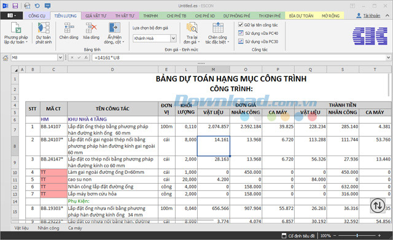Switch to the CÔNG CỤ tab
Image resolution: width=393 pixels, height=240 pixels.
point(37,16)
